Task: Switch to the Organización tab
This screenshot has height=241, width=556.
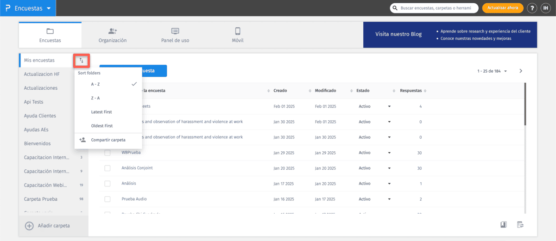Action: point(113,35)
